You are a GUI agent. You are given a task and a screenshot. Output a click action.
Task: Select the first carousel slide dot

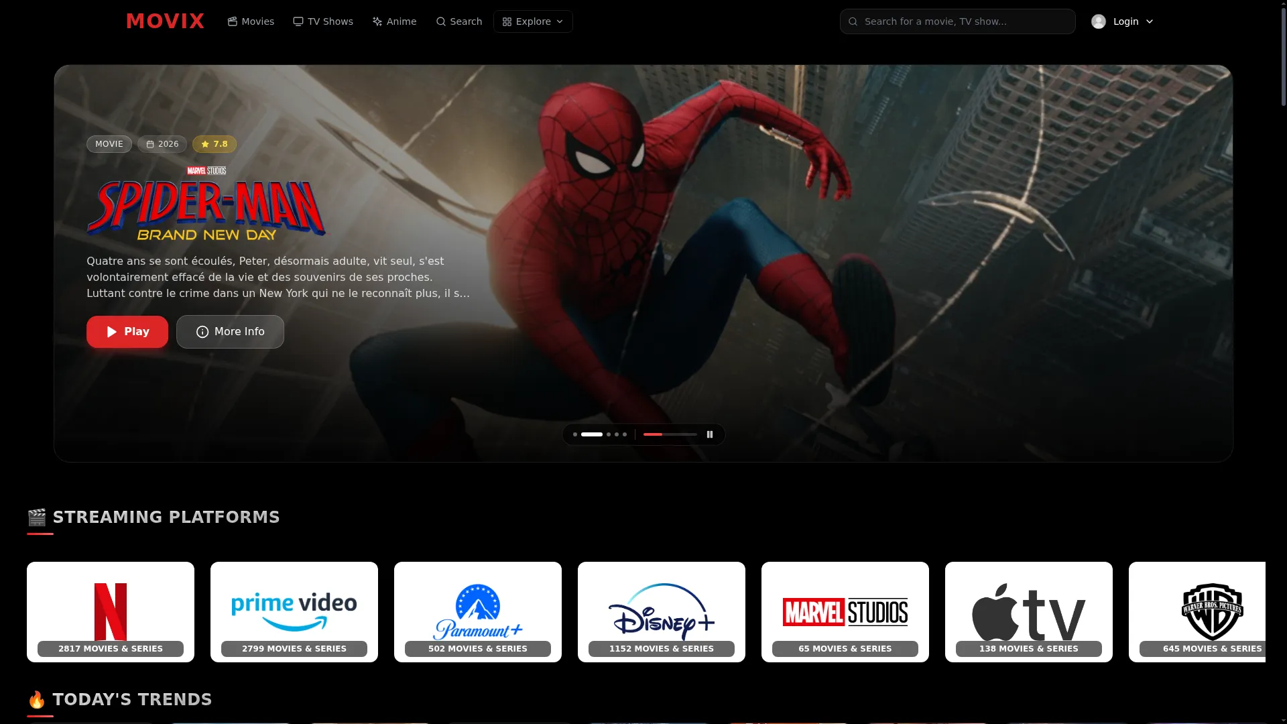click(575, 434)
